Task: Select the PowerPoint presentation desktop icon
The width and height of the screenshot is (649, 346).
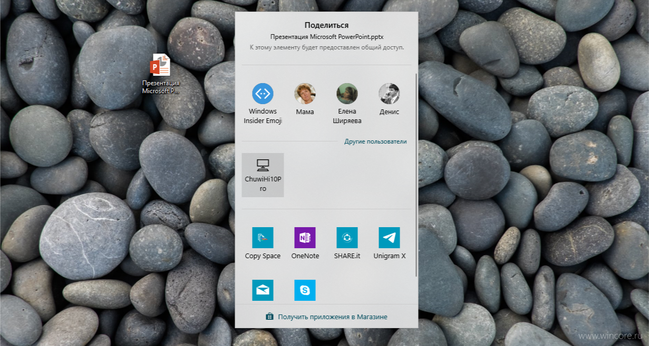Action: (161, 74)
